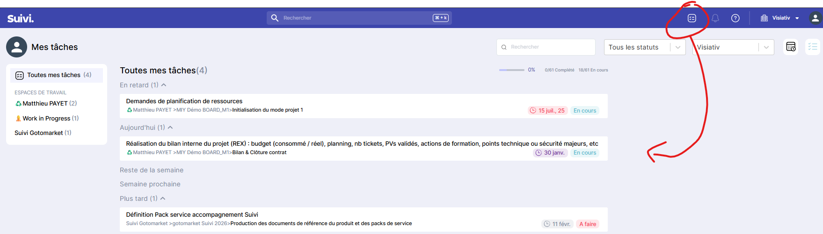Screen dimensions: 823x234
Task: Open the Visiativ organization dropdown in header
Action: click(x=780, y=18)
